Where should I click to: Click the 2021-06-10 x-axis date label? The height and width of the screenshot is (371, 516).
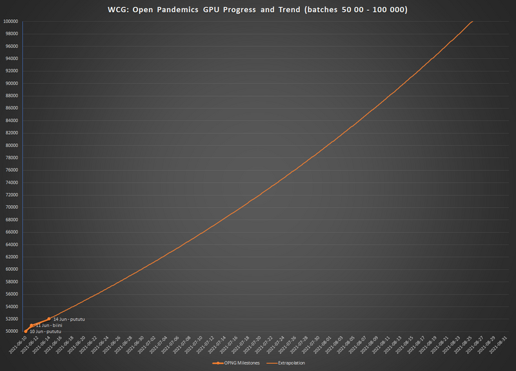[18, 345]
